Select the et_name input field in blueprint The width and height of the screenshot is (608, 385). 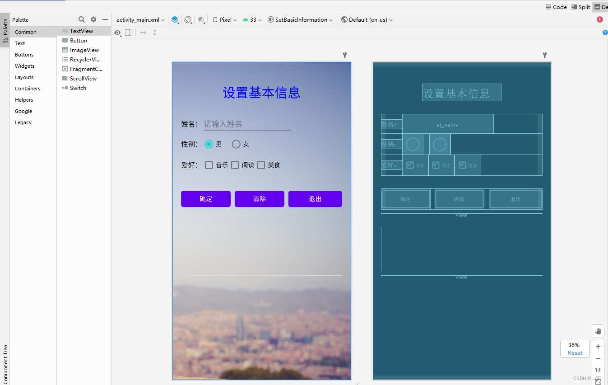(x=447, y=124)
